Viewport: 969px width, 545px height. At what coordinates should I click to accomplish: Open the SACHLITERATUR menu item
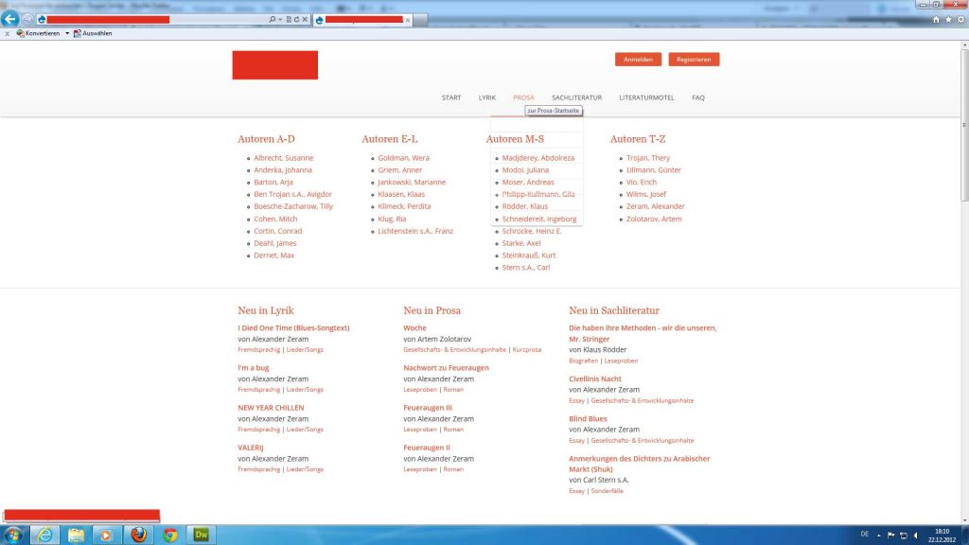click(x=576, y=97)
